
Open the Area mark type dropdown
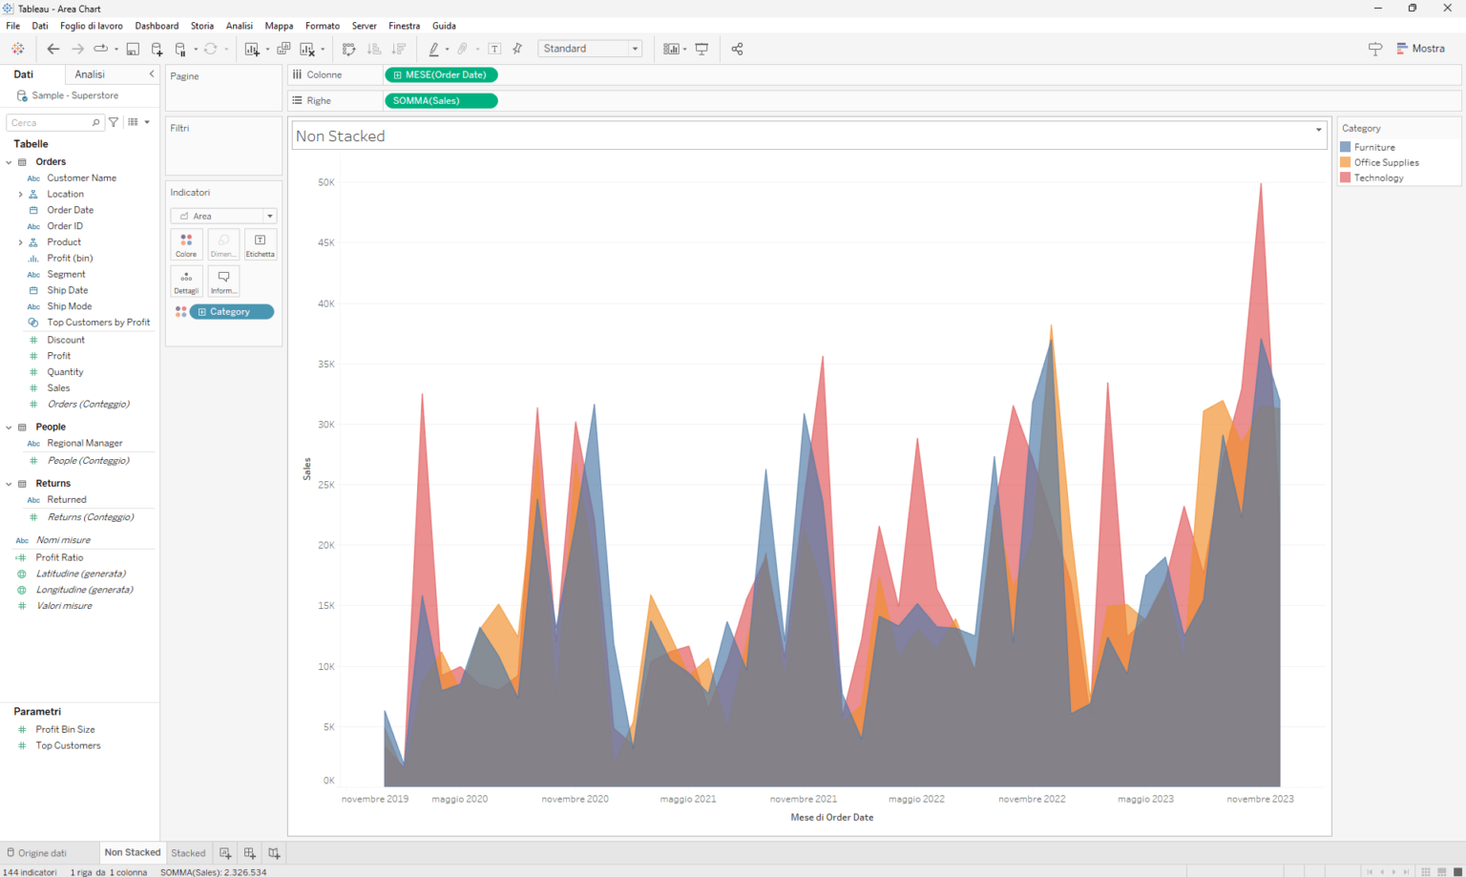pos(223,216)
